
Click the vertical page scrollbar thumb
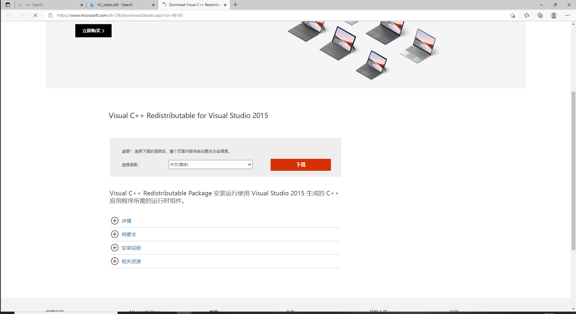tap(573, 171)
